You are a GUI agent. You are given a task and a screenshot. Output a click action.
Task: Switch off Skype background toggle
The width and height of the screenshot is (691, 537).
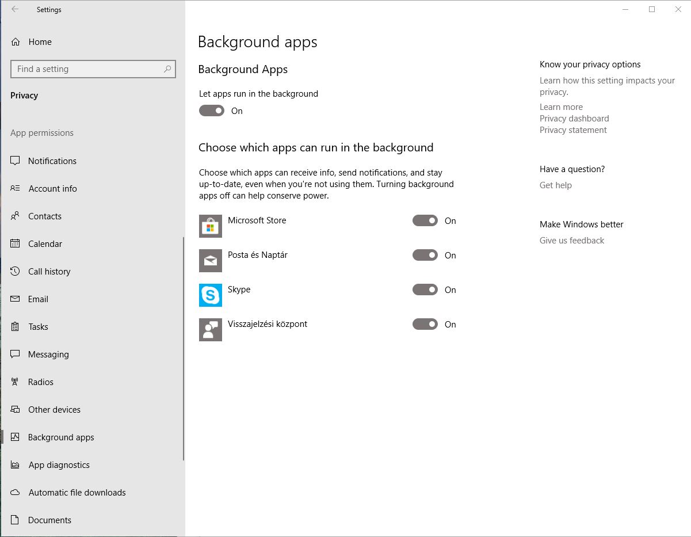(425, 290)
